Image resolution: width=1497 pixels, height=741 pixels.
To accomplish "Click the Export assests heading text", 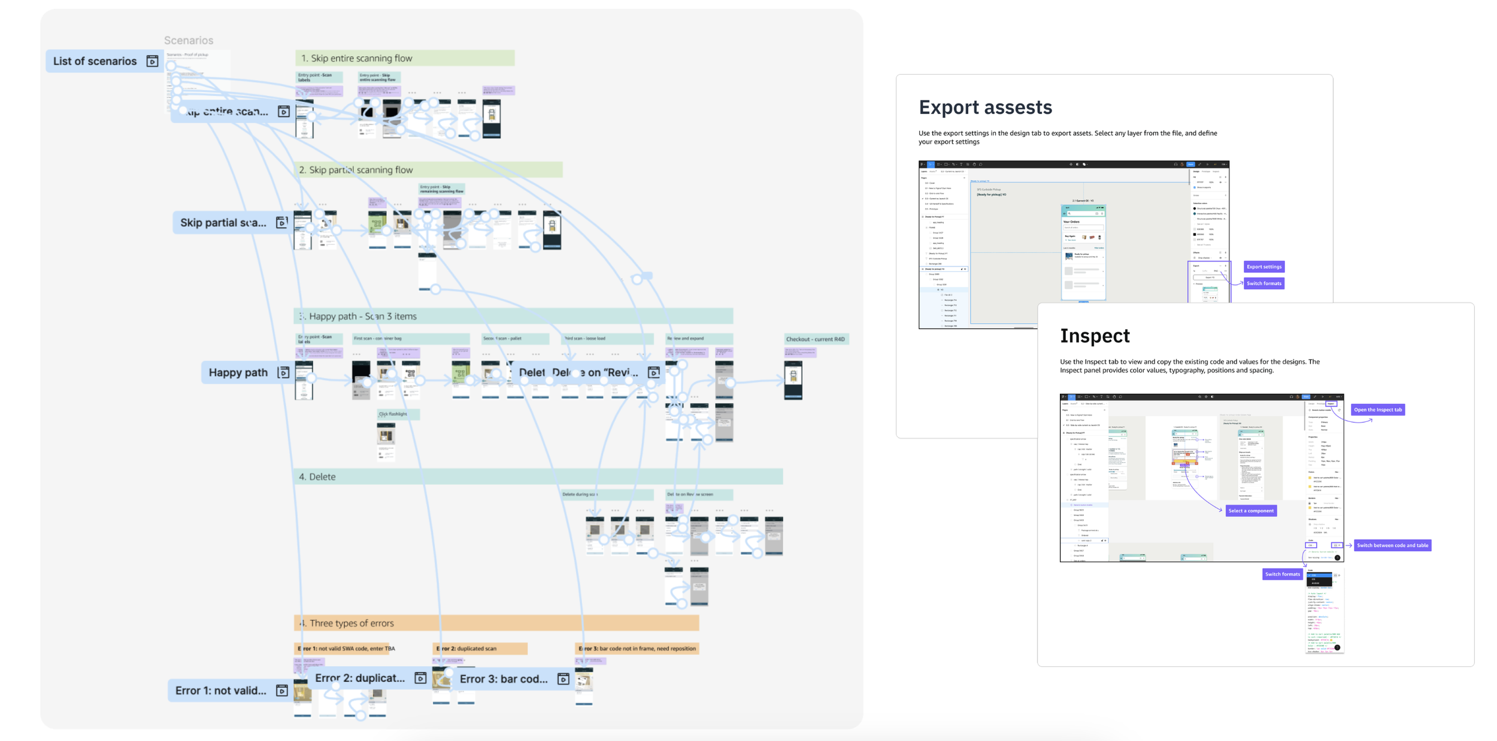I will pyautogui.click(x=985, y=107).
